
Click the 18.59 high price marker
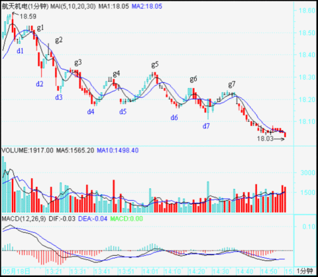tap(28, 17)
